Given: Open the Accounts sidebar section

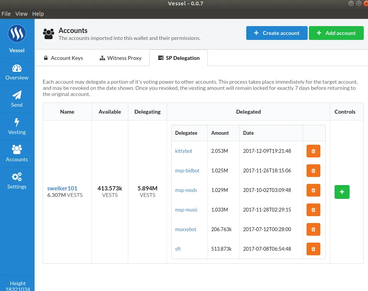Looking at the screenshot, I should 17,154.
